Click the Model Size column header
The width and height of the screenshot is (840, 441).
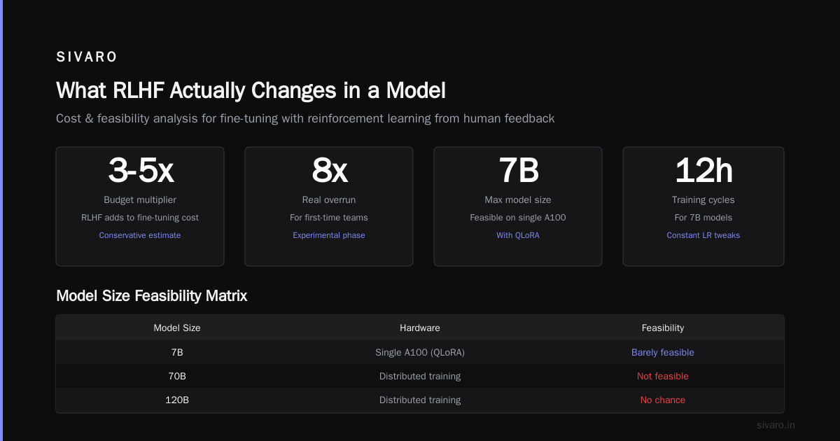click(177, 328)
